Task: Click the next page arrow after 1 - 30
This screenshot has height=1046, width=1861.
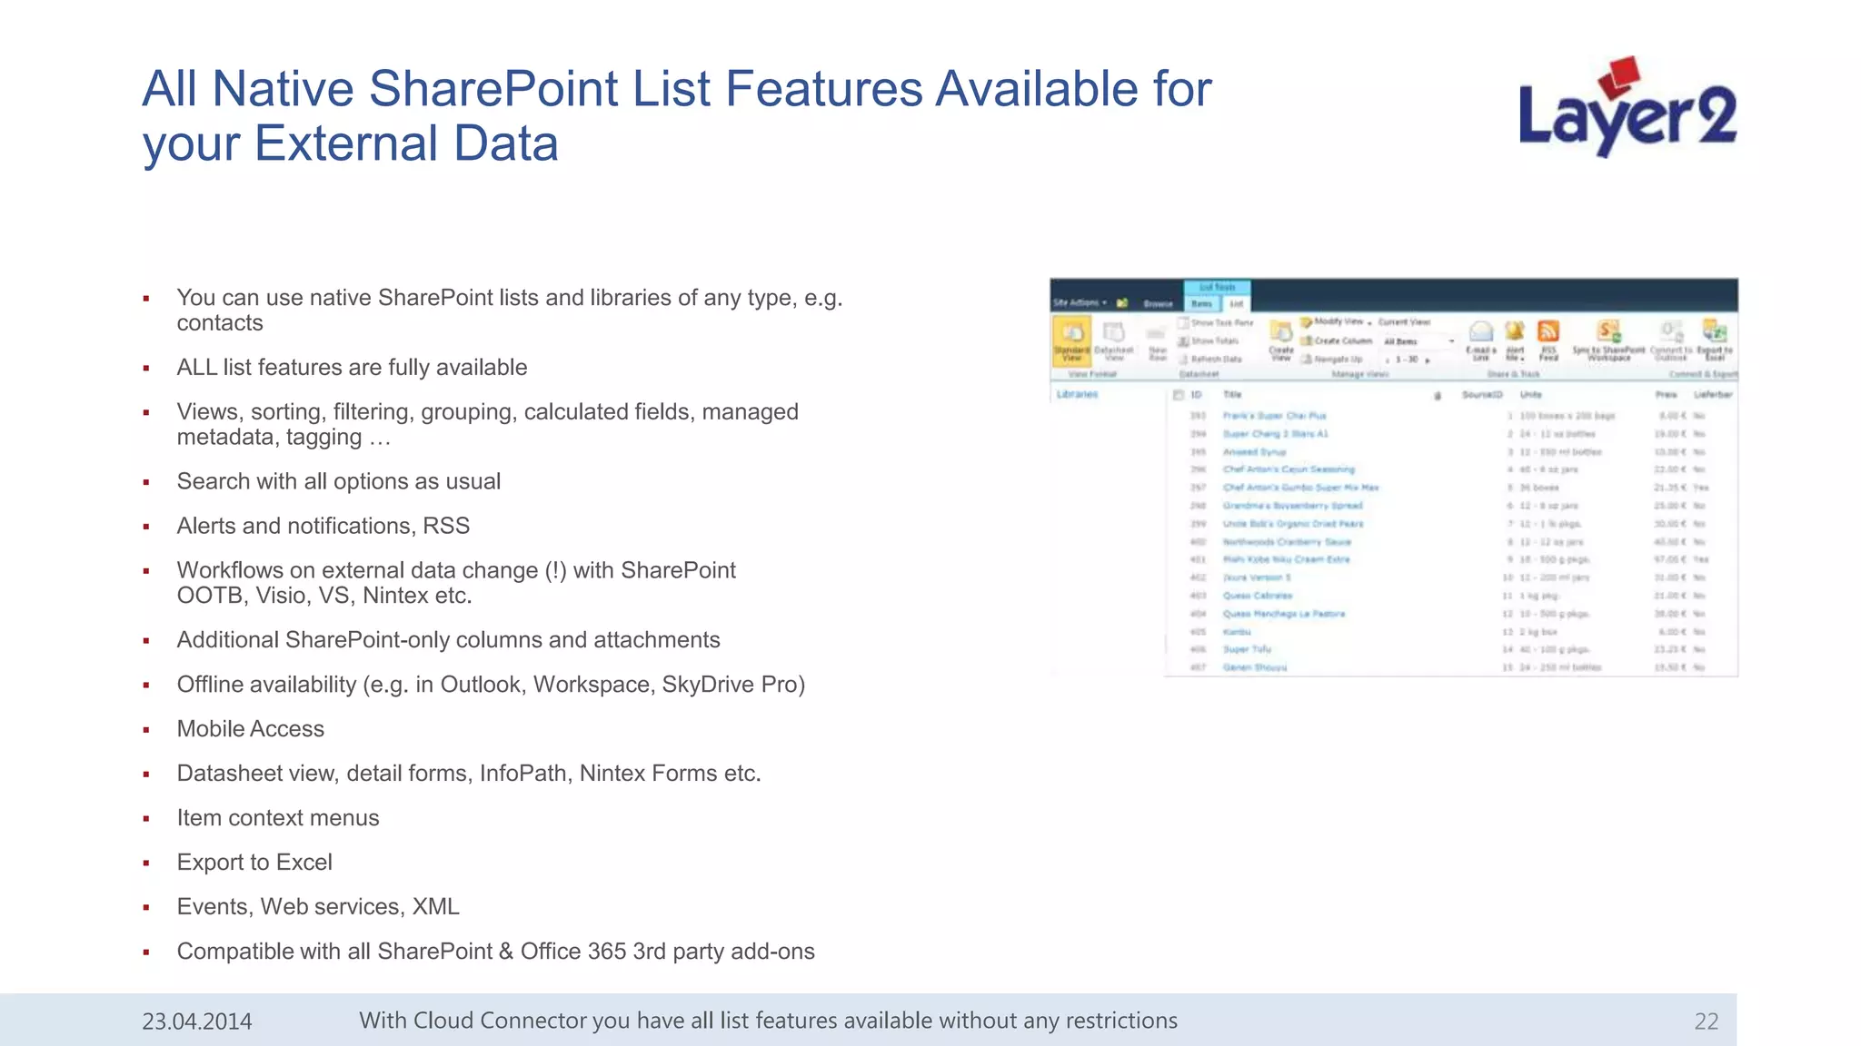Action: pos(1428,360)
